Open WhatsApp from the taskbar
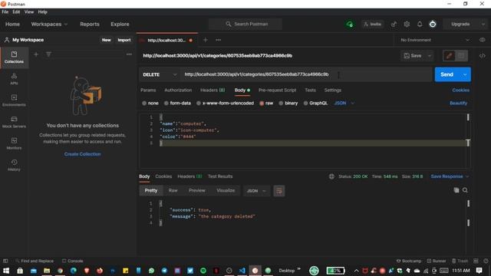This screenshot has height=276, width=491. 152,271
